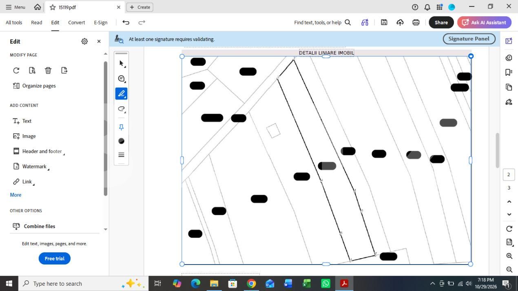Image resolution: width=518 pixels, height=291 pixels.
Task: Zoom in on the document
Action: point(509,256)
